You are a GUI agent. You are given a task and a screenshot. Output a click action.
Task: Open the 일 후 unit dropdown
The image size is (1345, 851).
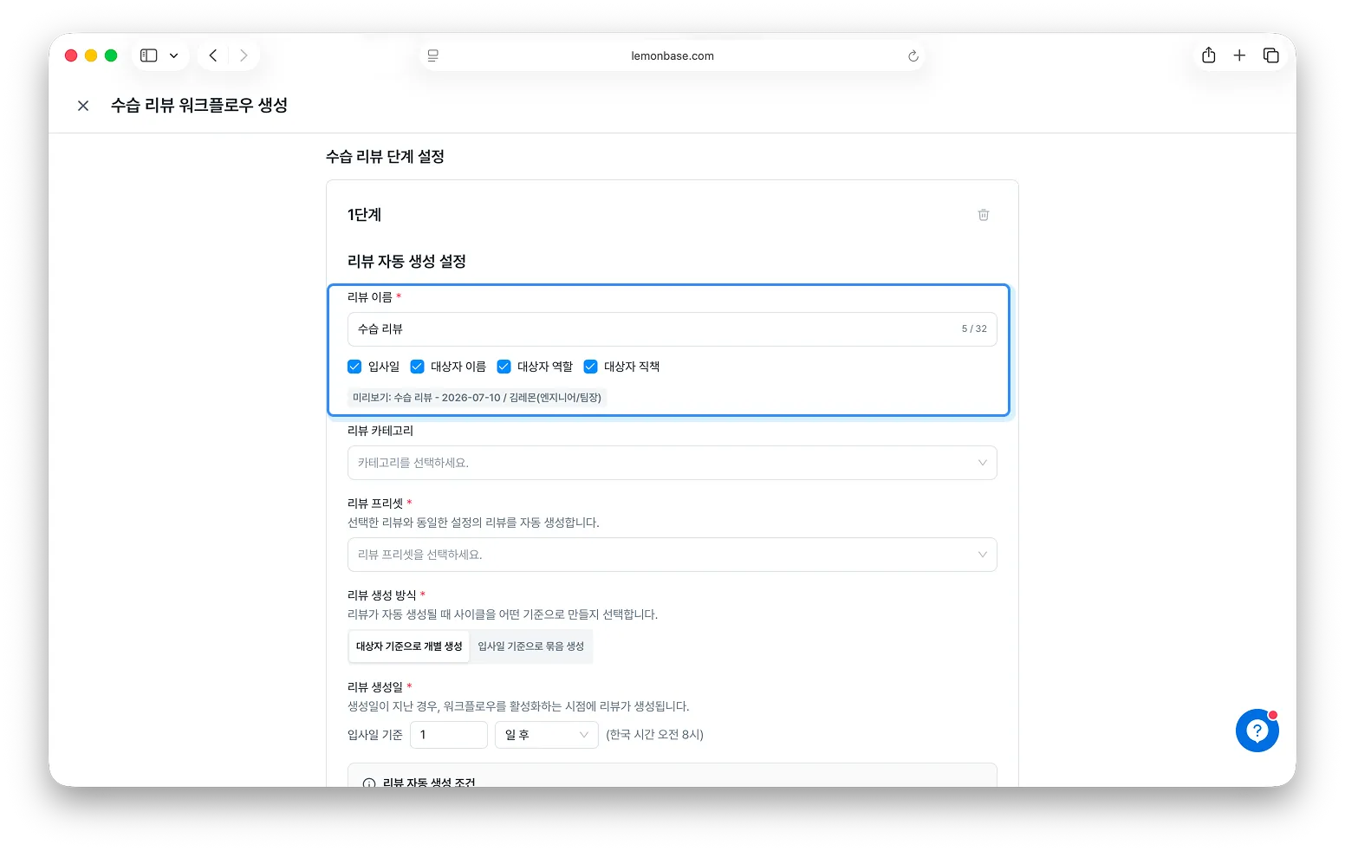tap(547, 735)
